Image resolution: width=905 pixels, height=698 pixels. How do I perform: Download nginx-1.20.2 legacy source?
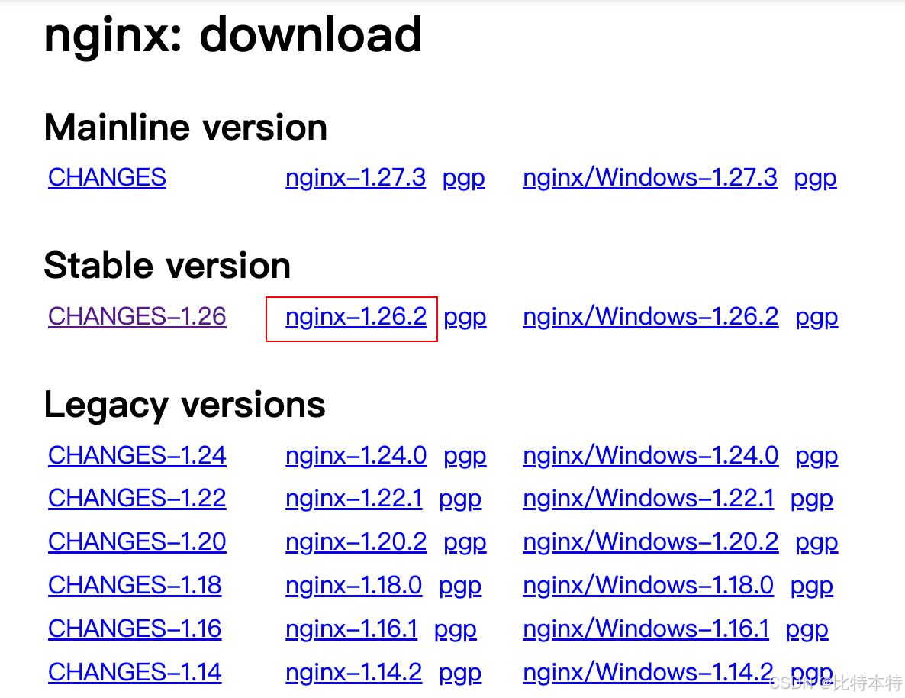(x=356, y=541)
